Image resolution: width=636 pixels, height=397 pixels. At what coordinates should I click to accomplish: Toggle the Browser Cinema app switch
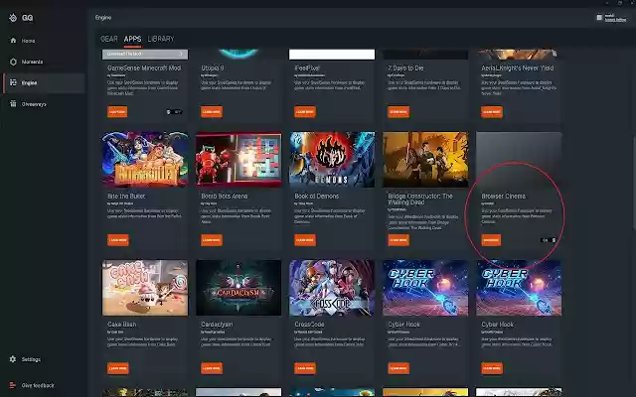tap(549, 240)
